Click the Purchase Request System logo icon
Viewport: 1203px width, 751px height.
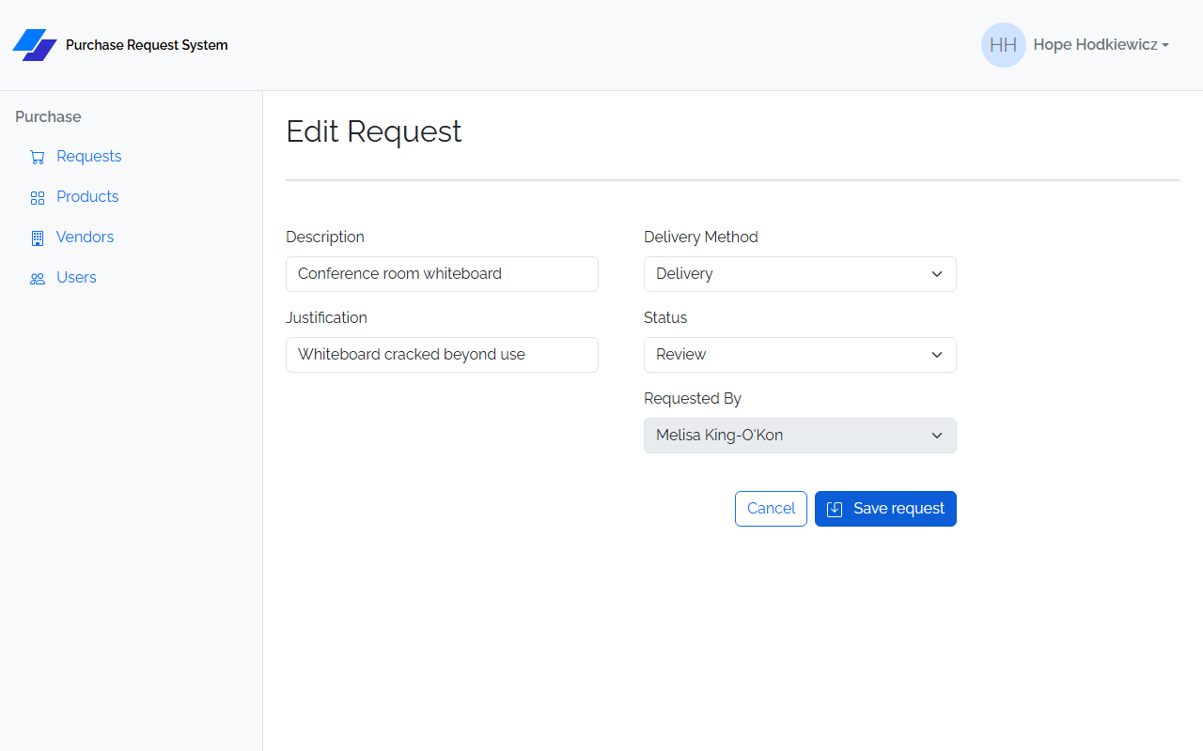pyautogui.click(x=35, y=45)
